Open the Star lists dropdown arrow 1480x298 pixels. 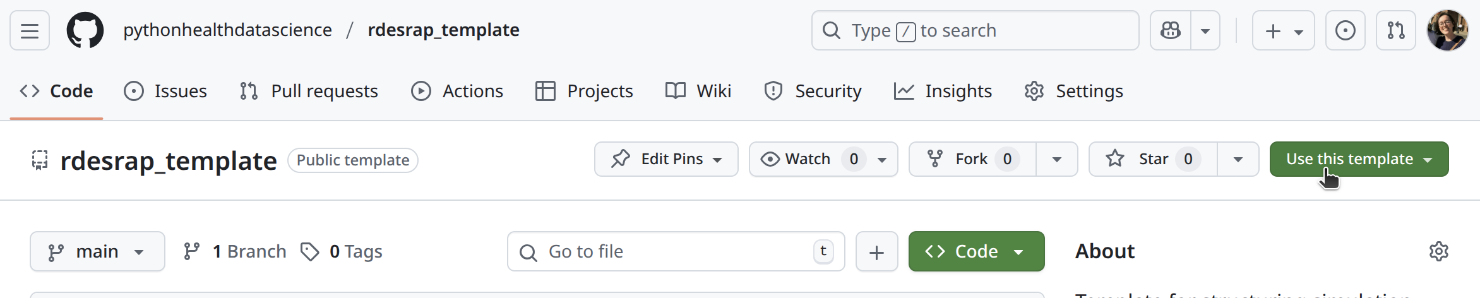[x=1238, y=159]
